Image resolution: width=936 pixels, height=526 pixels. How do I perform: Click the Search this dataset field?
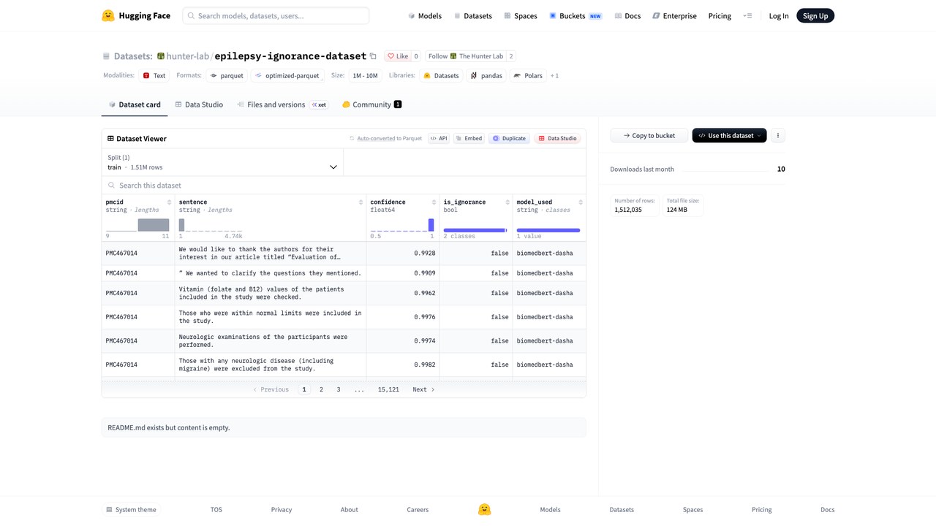coord(344,186)
